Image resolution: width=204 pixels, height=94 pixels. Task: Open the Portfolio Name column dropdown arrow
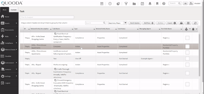[181, 29]
